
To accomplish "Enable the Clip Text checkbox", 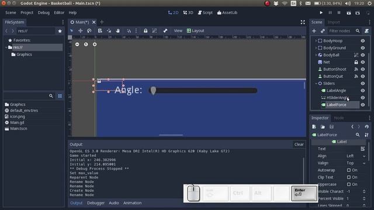I will 349,177.
